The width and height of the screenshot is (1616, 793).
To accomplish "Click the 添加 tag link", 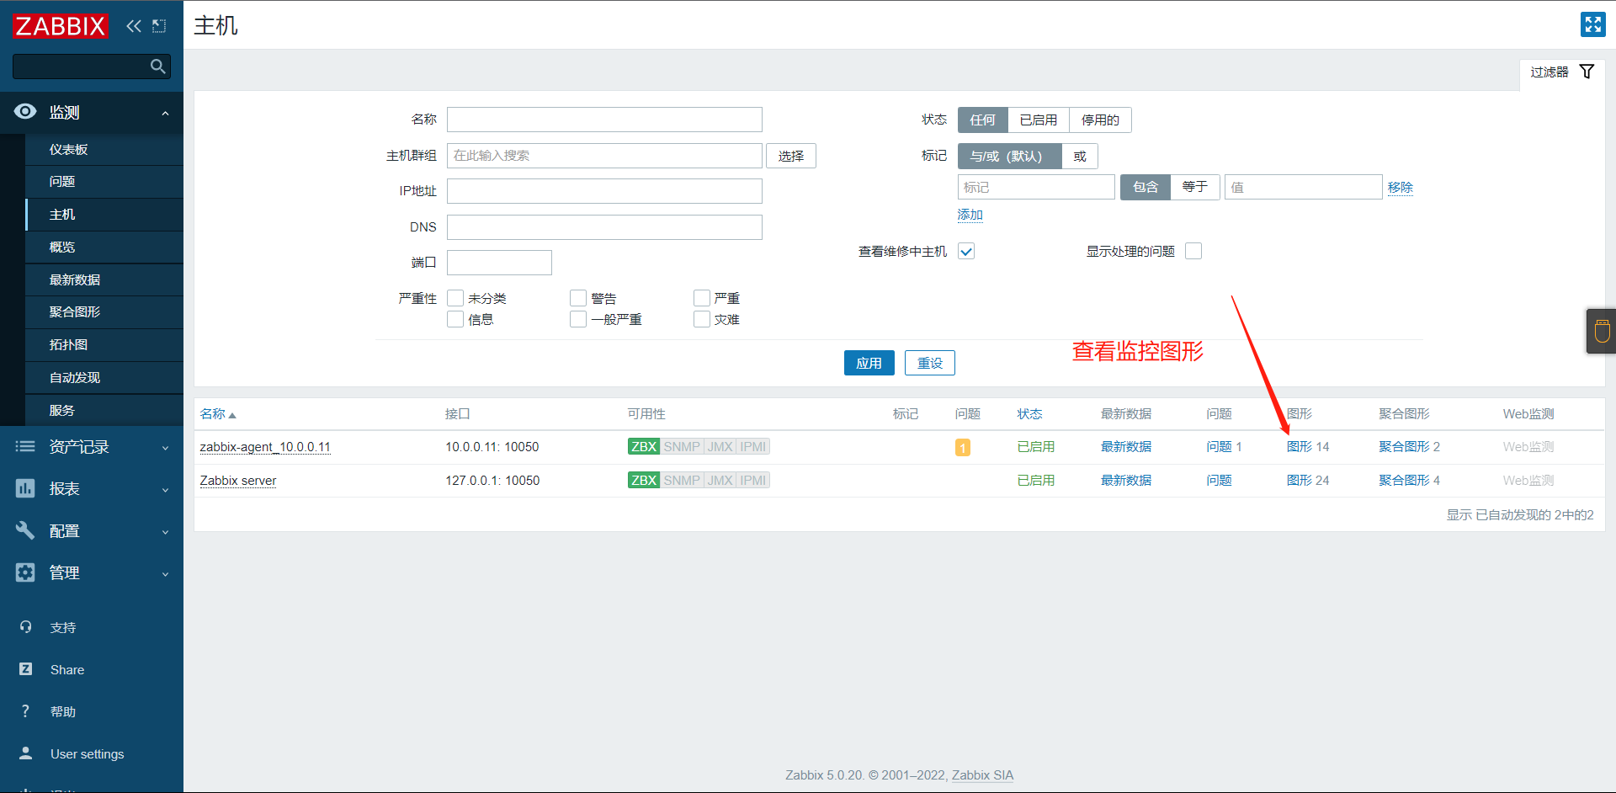I will coord(970,215).
